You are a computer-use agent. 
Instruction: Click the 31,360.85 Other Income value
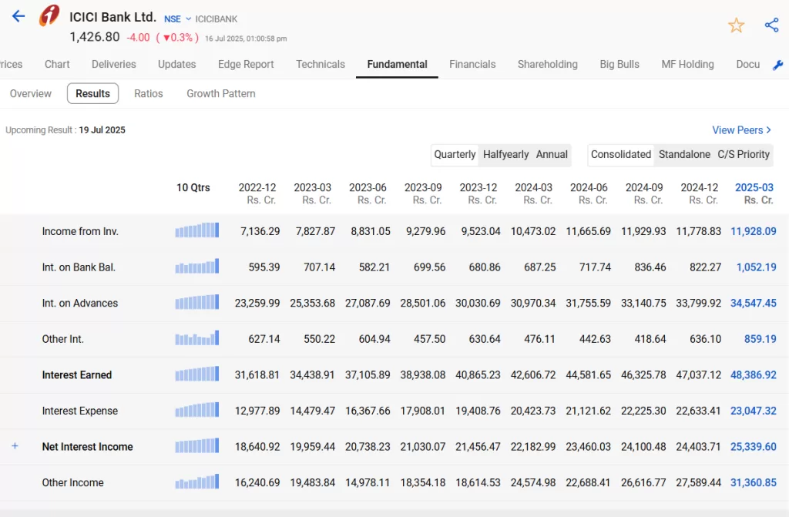click(x=754, y=483)
